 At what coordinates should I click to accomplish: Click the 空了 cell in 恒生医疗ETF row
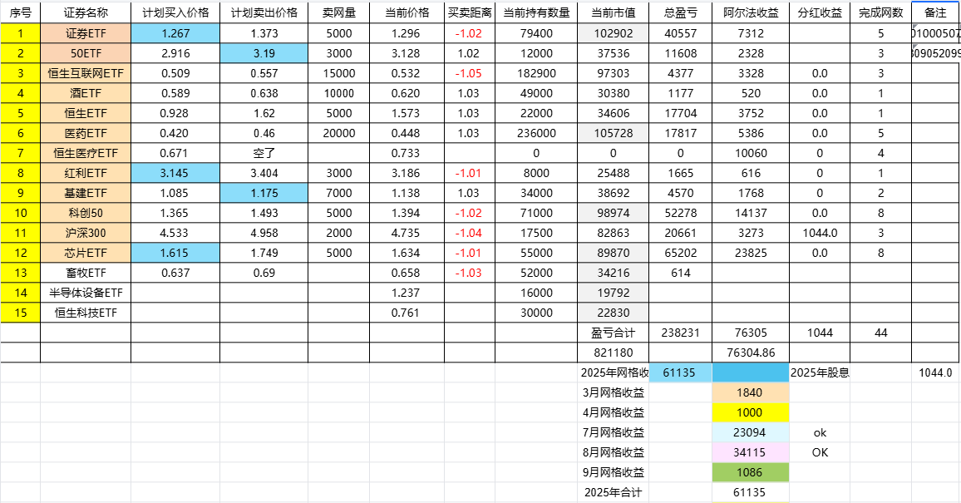[x=263, y=153]
